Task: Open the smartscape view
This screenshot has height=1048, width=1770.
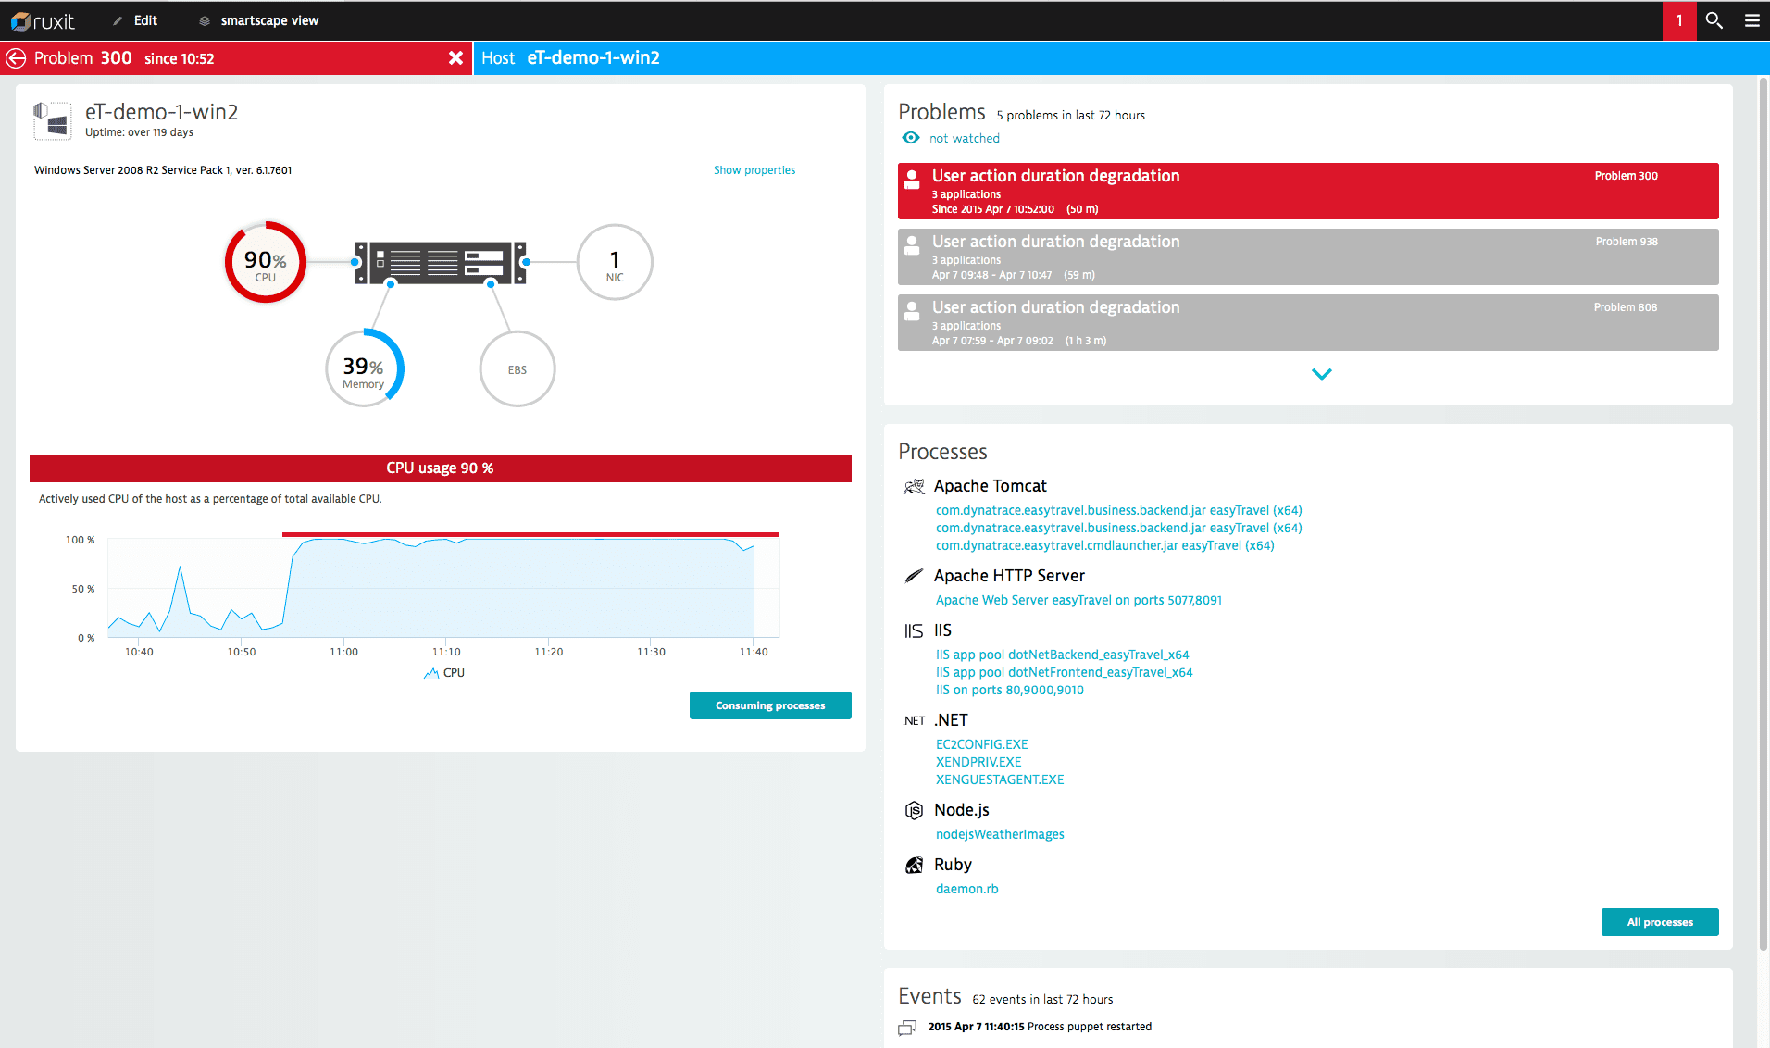Action: point(259,20)
